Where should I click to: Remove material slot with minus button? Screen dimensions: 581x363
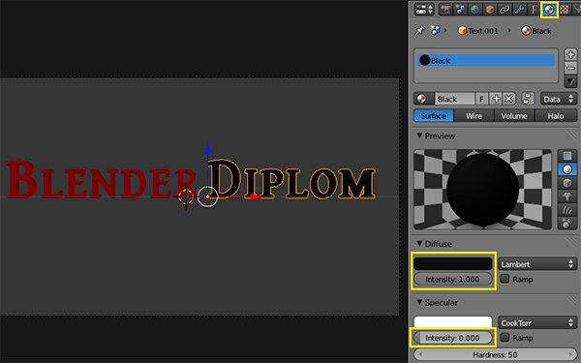click(570, 68)
